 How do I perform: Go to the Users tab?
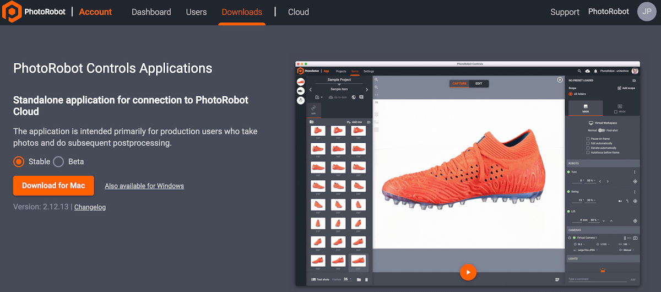click(x=197, y=12)
